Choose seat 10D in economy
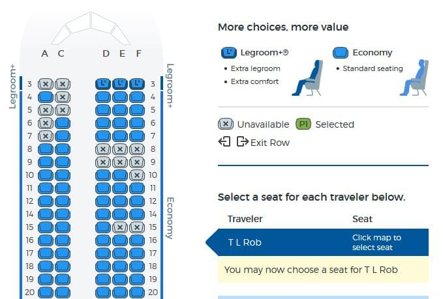This screenshot has width=443, height=299. pyautogui.click(x=103, y=175)
